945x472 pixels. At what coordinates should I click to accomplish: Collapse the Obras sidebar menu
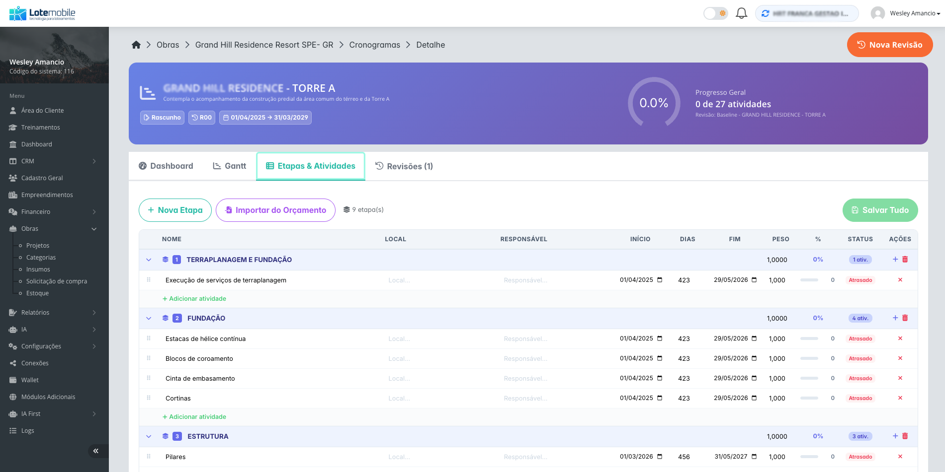(x=54, y=229)
